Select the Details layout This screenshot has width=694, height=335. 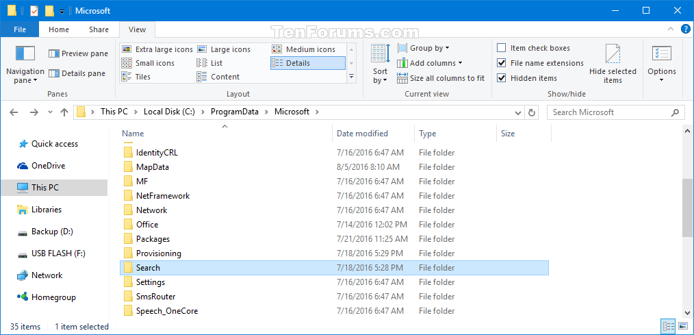[307, 63]
